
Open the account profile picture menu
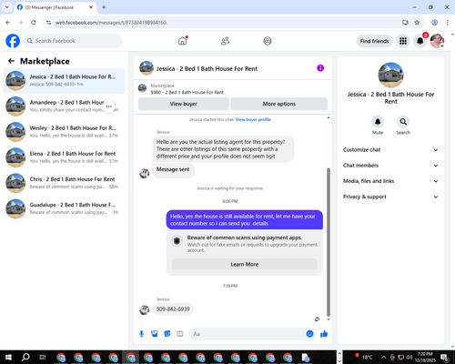(437, 41)
